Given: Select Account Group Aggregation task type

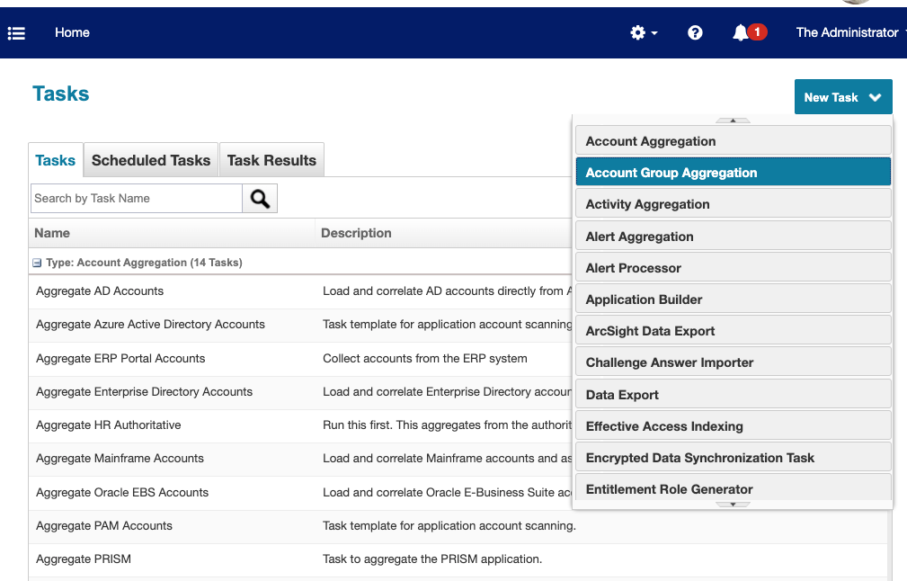Looking at the screenshot, I should click(x=670, y=171).
